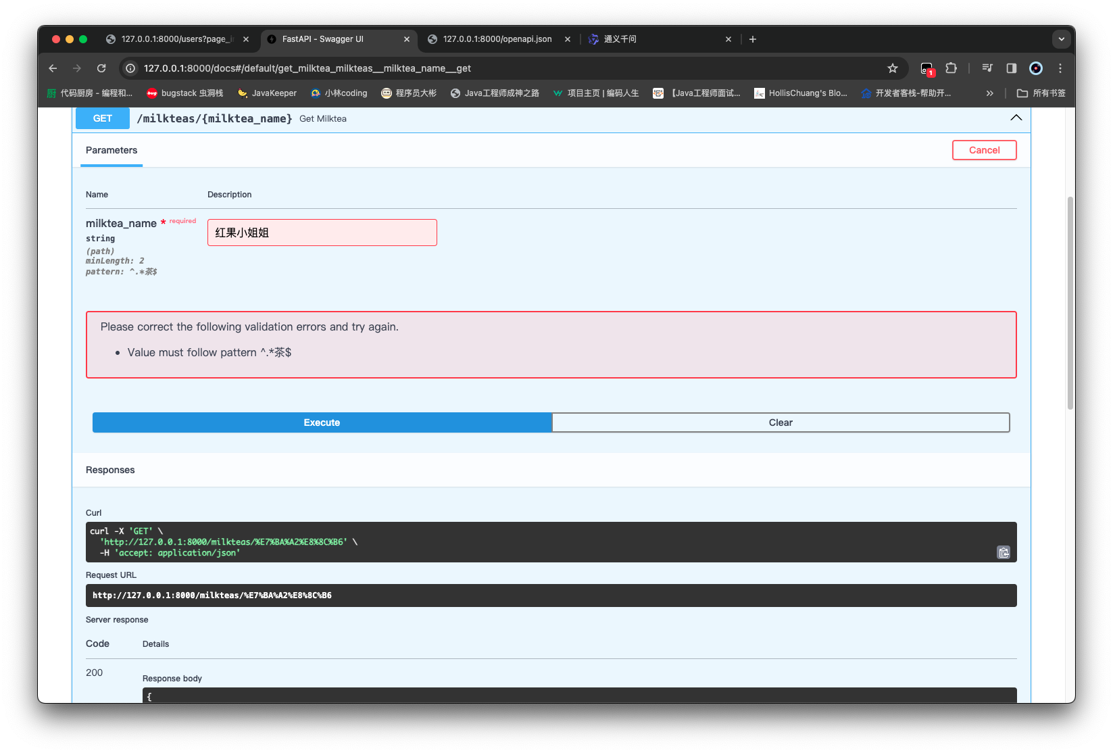The image size is (1113, 753).
Task: Expand the tab search dropdown arrow
Action: (x=1062, y=39)
